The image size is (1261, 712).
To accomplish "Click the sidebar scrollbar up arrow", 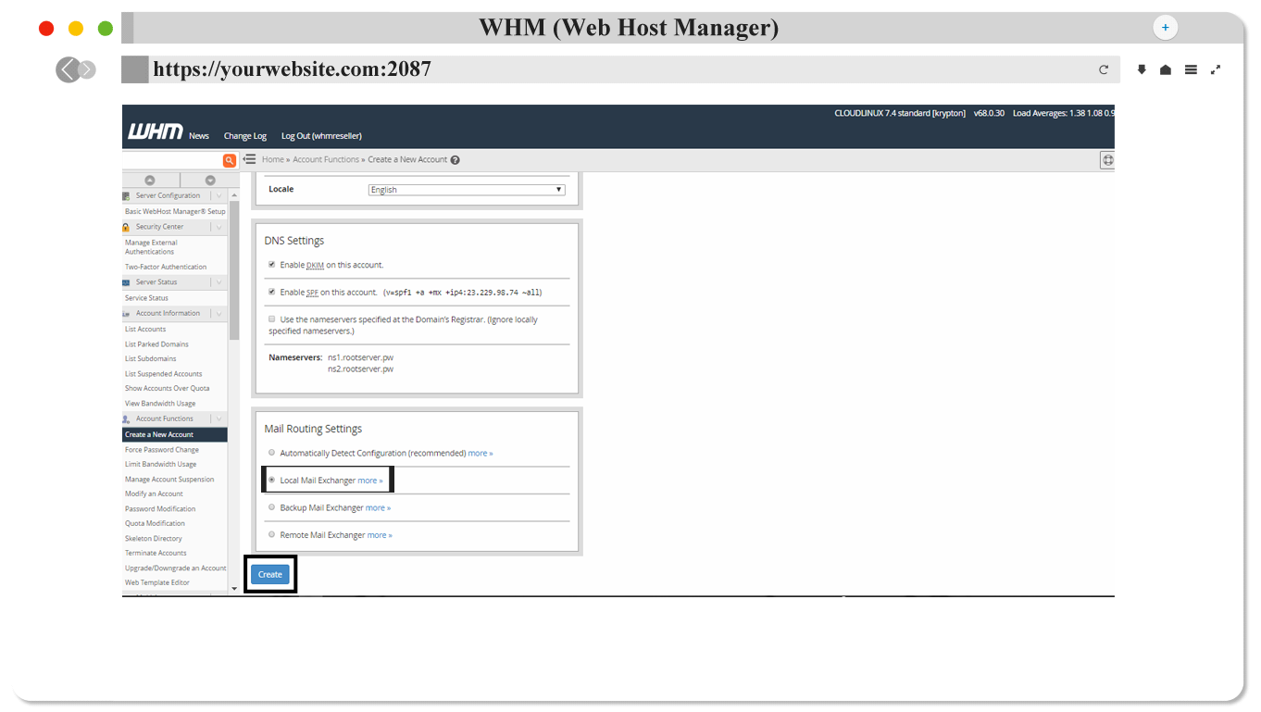I will coord(234,195).
